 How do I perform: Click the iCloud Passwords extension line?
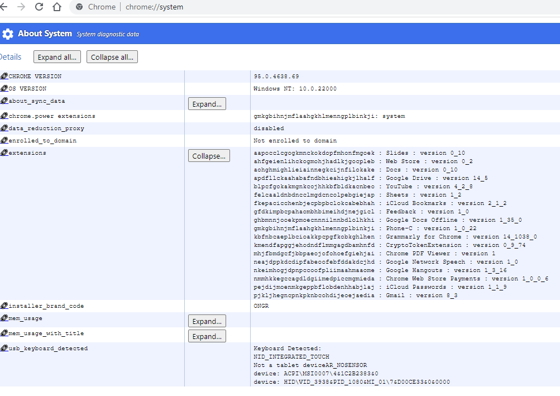[x=380, y=287]
